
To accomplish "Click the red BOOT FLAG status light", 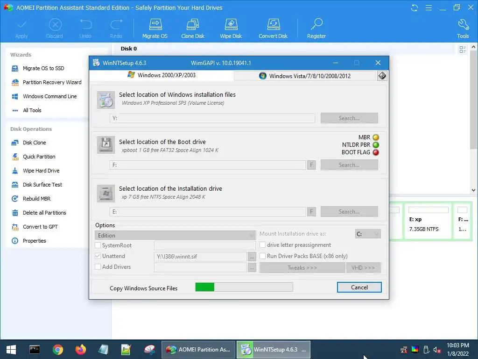I will [x=376, y=152].
